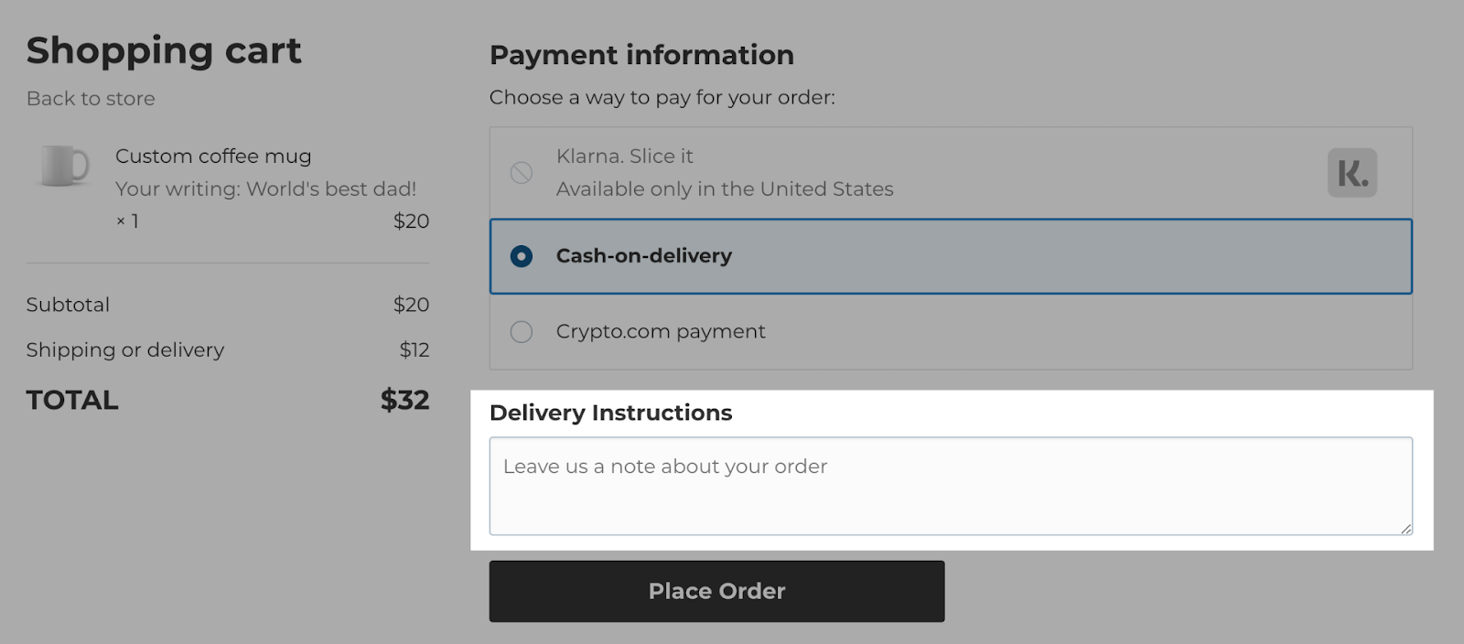Click the Payment information heading

(x=641, y=55)
